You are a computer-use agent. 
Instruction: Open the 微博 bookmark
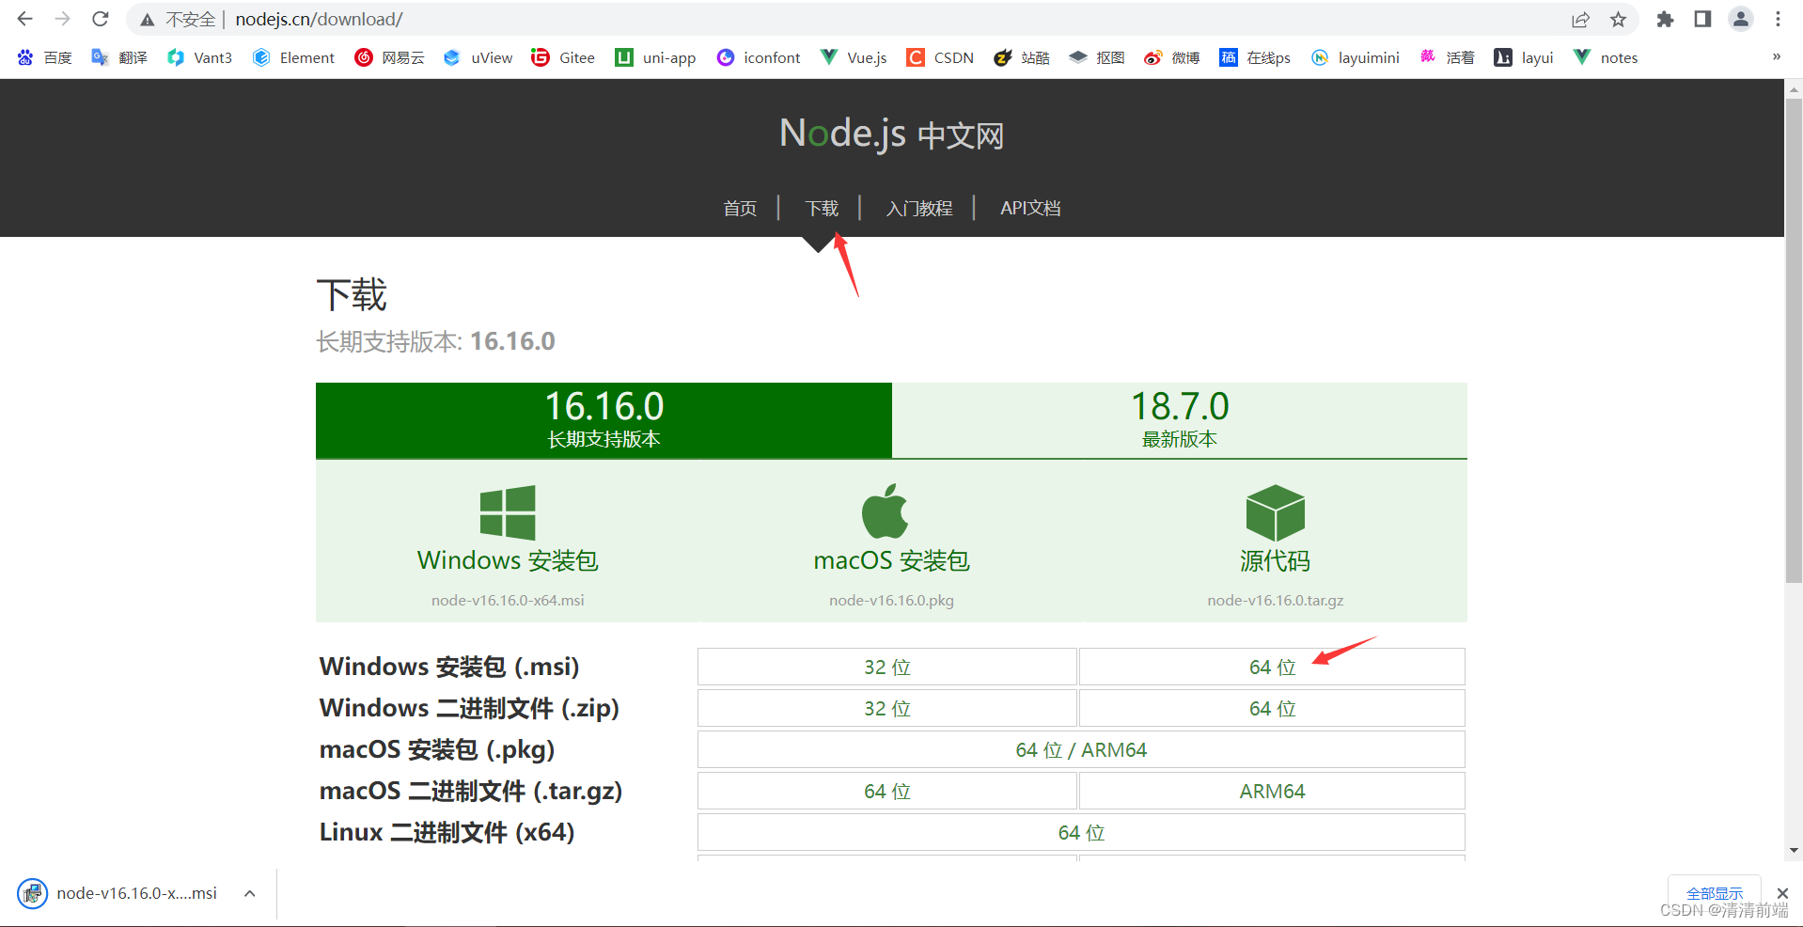(1171, 57)
